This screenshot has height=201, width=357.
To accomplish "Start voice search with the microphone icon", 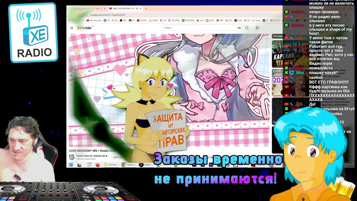I will point(257,28).
